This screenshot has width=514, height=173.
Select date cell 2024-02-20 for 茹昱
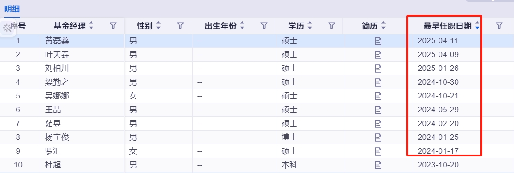[438, 123]
